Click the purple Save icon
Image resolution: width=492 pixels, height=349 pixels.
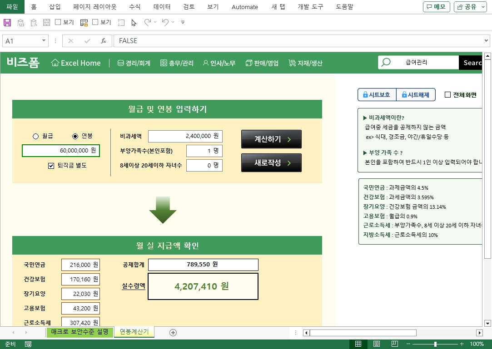(7, 22)
